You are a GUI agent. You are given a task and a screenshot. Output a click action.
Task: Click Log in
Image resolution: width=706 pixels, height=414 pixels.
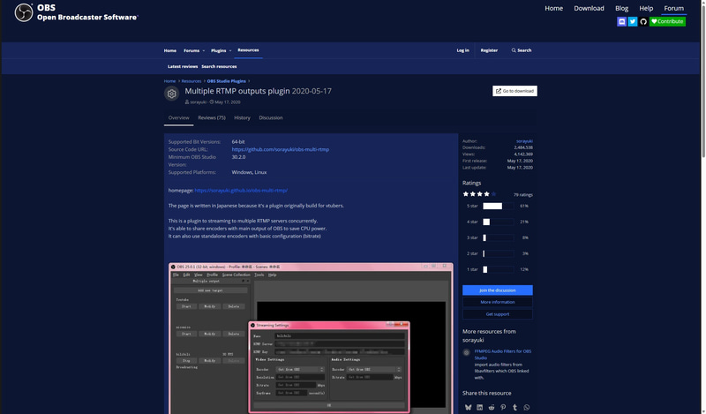point(462,50)
